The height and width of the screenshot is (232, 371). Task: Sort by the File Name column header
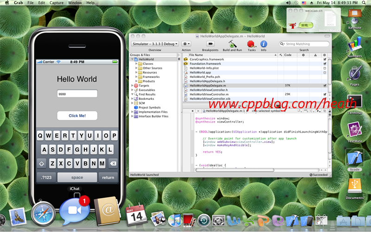click(x=232, y=55)
